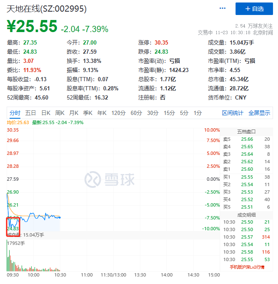Viewport: 278px width, 284px height.
Task: Click the 流通值 value 28.72亿
Action: [239, 88]
